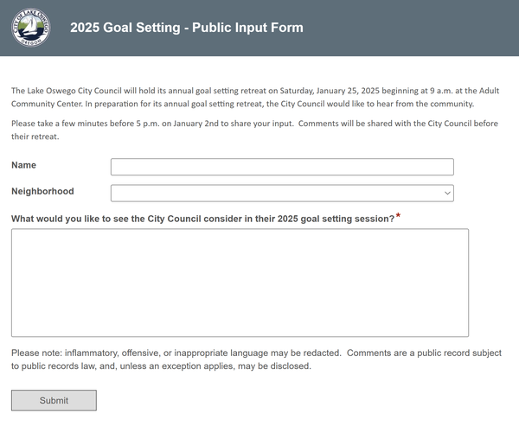This screenshot has height=439, width=519.
Task: Focus the Name text input
Action: [x=282, y=167]
